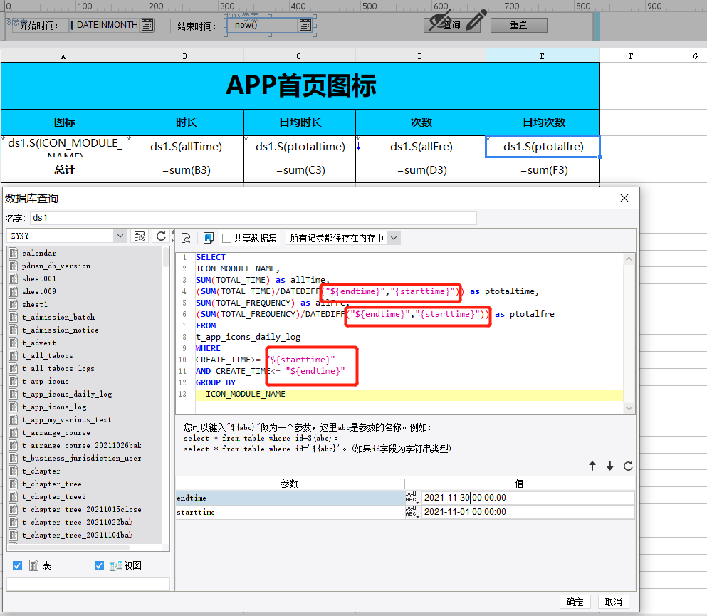The height and width of the screenshot is (616, 707).
Task: Select the =sum(B3) cell
Action: (185, 170)
